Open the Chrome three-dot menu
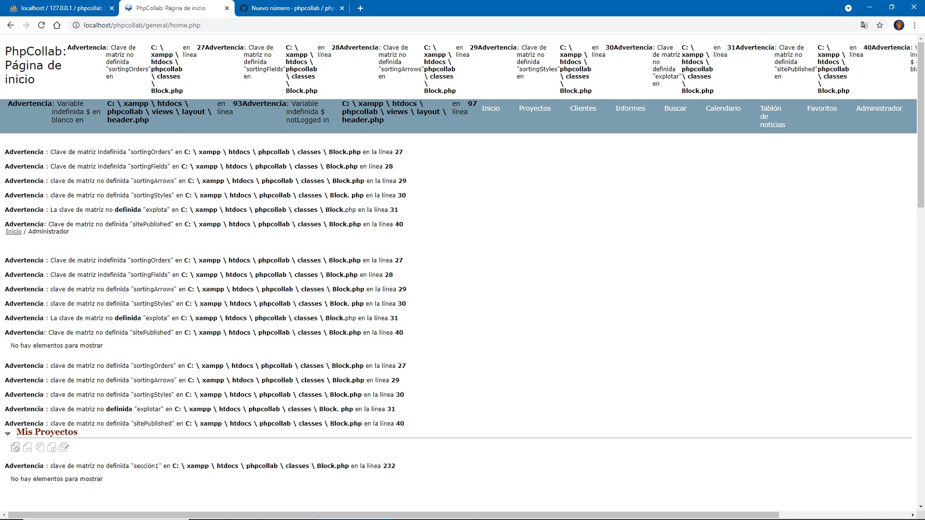This screenshot has width=925, height=520. pos(914,25)
